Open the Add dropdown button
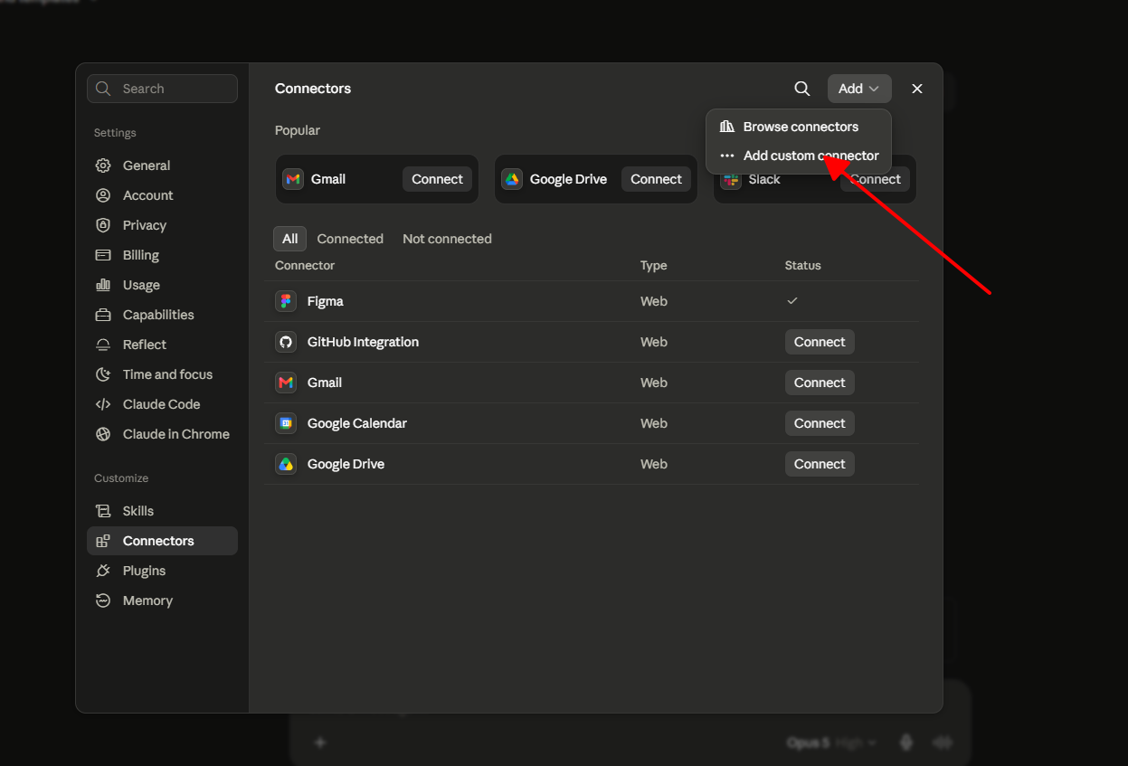This screenshot has width=1128, height=766. (x=859, y=89)
